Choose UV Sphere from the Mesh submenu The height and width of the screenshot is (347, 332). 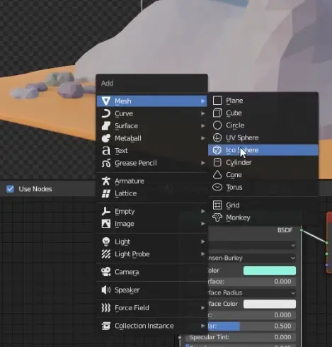263,137
